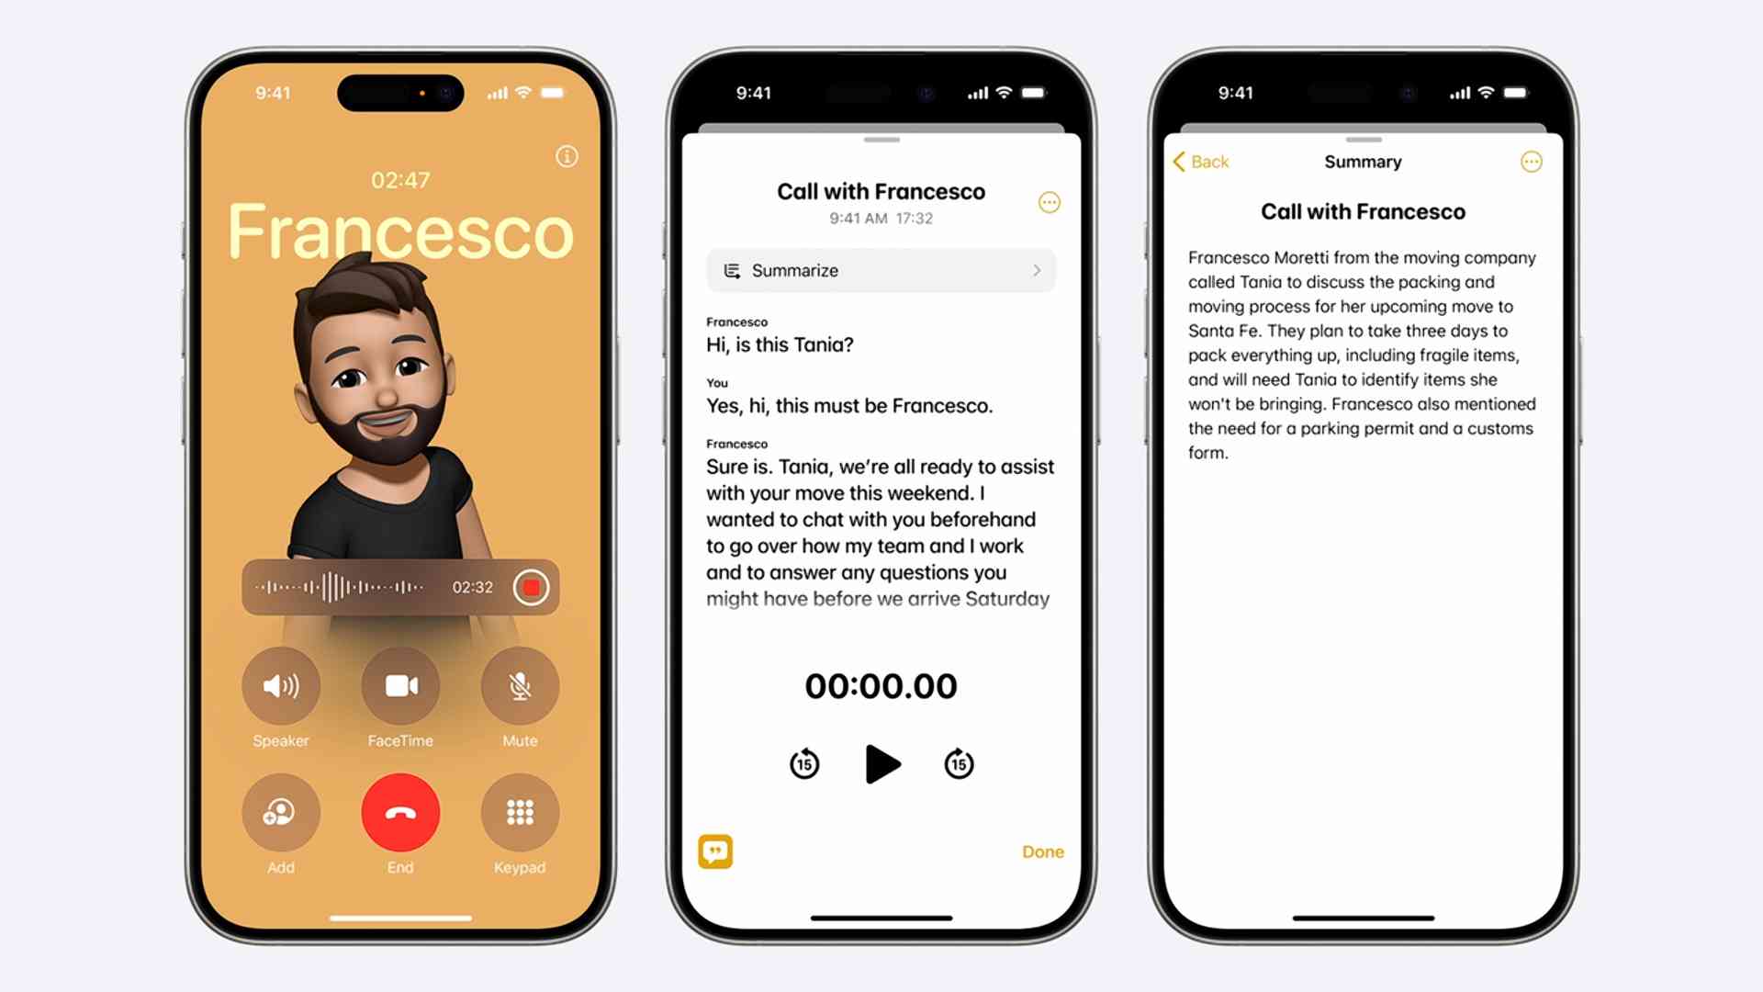Tap the Back button on Summary screen
The height and width of the screenshot is (992, 1763).
(x=1200, y=160)
